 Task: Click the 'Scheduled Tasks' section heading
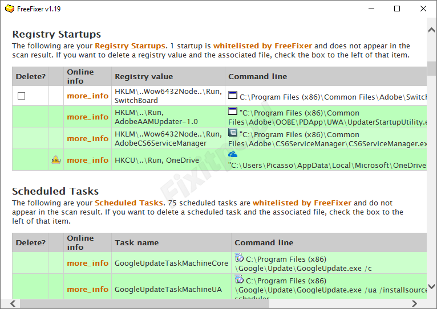(55, 191)
